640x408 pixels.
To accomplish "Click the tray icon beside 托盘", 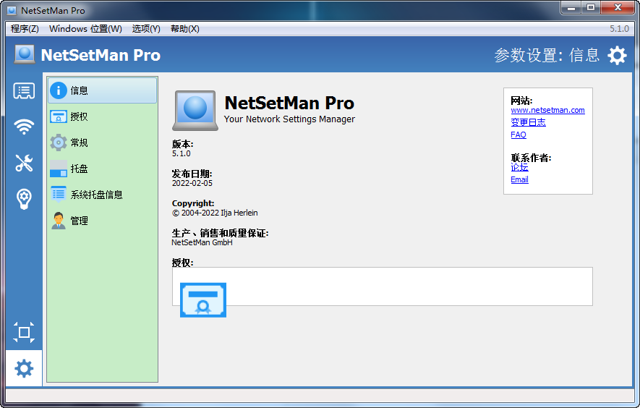I will pos(59,169).
